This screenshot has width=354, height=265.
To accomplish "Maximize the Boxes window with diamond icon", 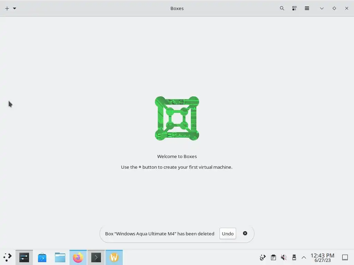I will click(334, 8).
